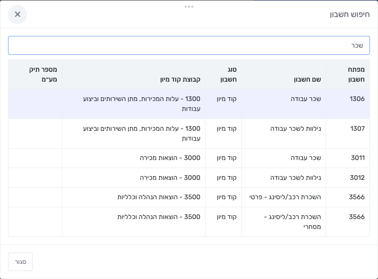Click the סגור button
This screenshot has height=279, width=378.
click(20, 262)
